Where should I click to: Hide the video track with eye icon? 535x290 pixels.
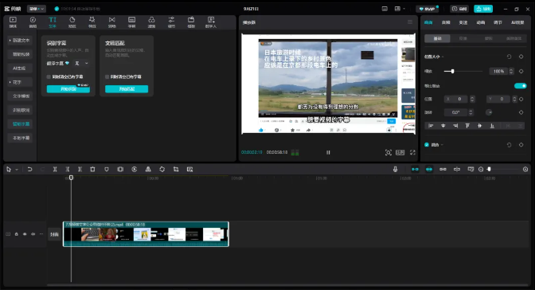pos(25,234)
